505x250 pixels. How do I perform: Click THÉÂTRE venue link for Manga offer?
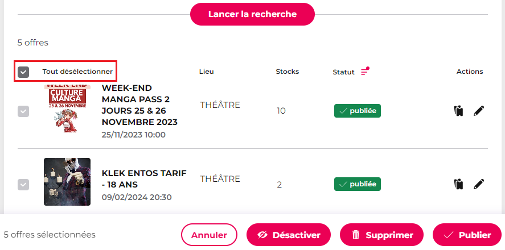click(220, 105)
